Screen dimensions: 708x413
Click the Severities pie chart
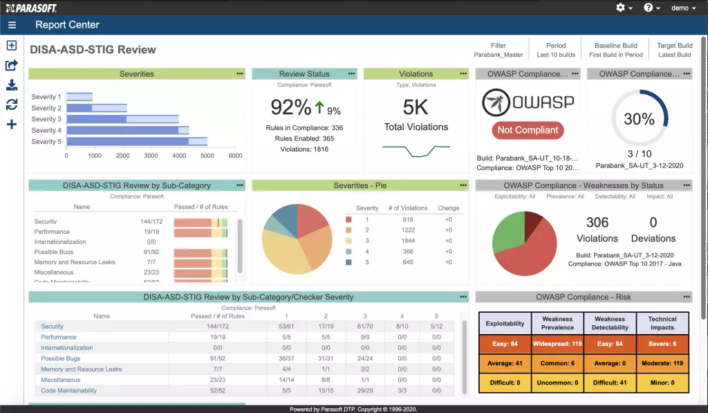pyautogui.click(x=297, y=239)
